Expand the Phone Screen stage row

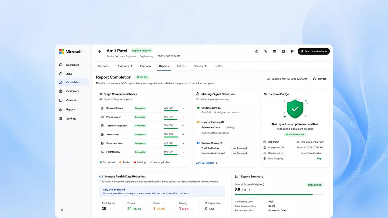(x=183, y=117)
